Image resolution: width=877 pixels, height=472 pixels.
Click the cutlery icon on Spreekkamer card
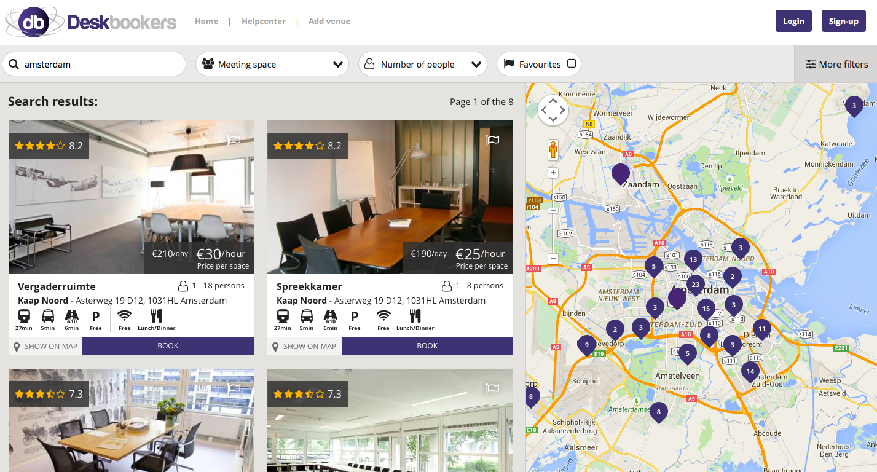click(415, 316)
